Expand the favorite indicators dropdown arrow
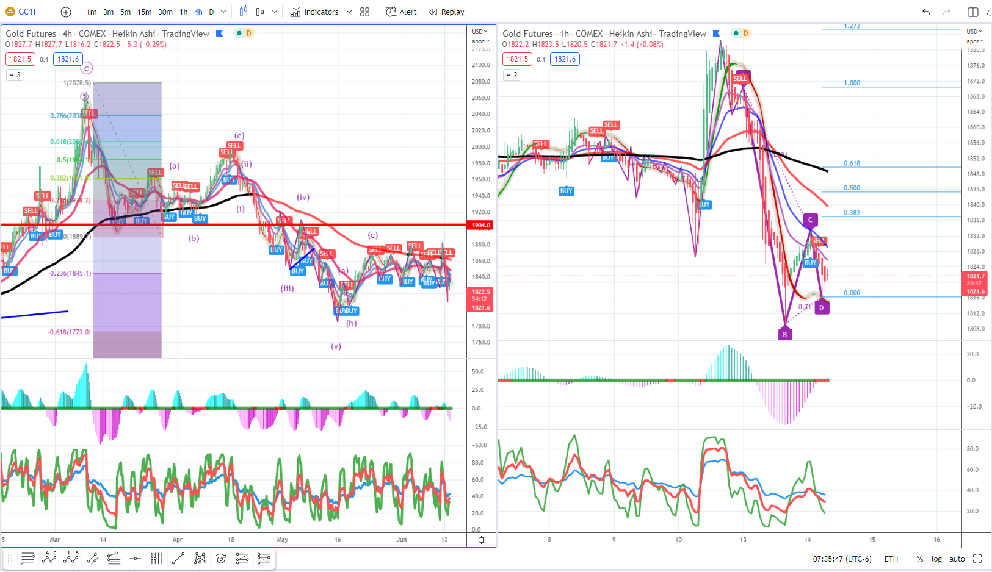The height and width of the screenshot is (572, 992). pyautogui.click(x=349, y=12)
